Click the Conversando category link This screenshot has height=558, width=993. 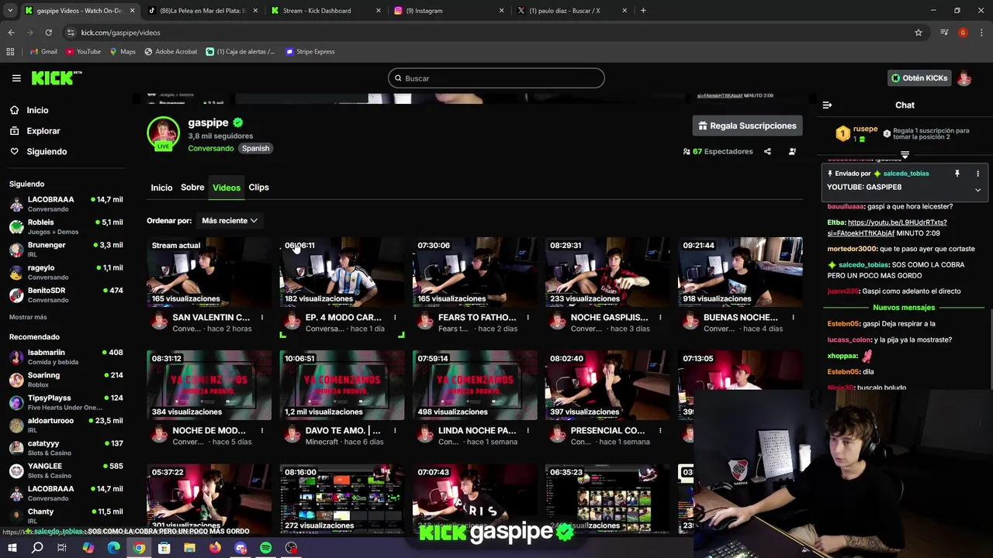(210, 148)
